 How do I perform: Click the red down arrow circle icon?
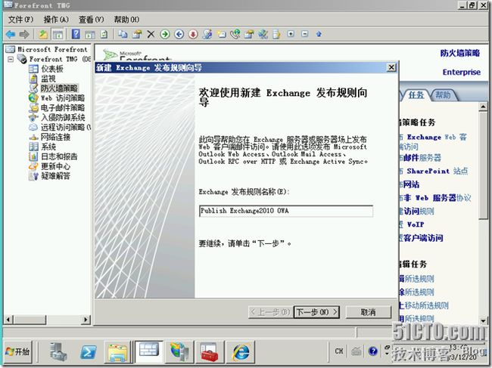point(193,34)
